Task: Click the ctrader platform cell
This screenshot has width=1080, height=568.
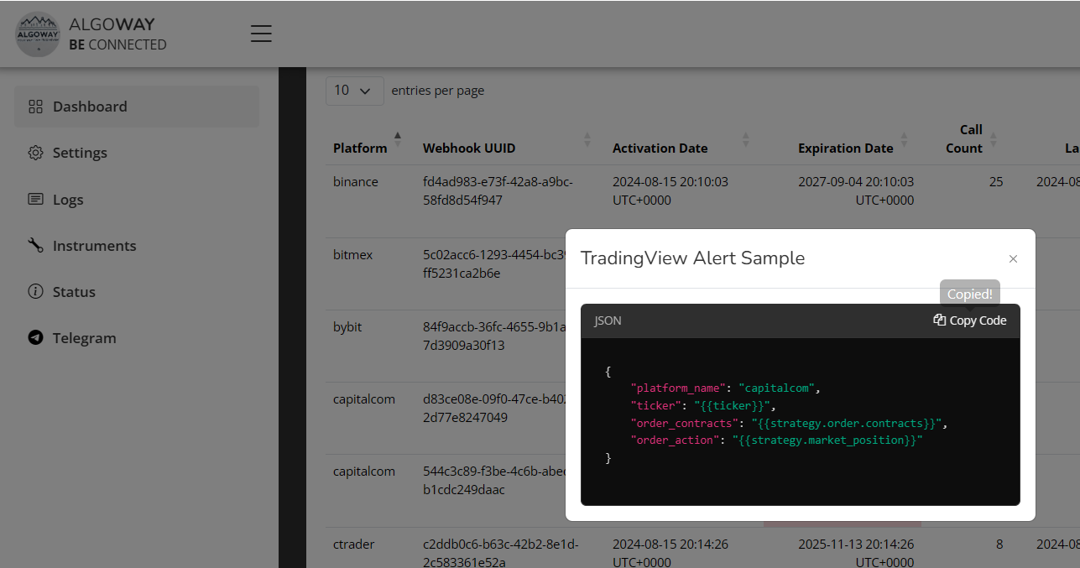Action: [x=353, y=544]
